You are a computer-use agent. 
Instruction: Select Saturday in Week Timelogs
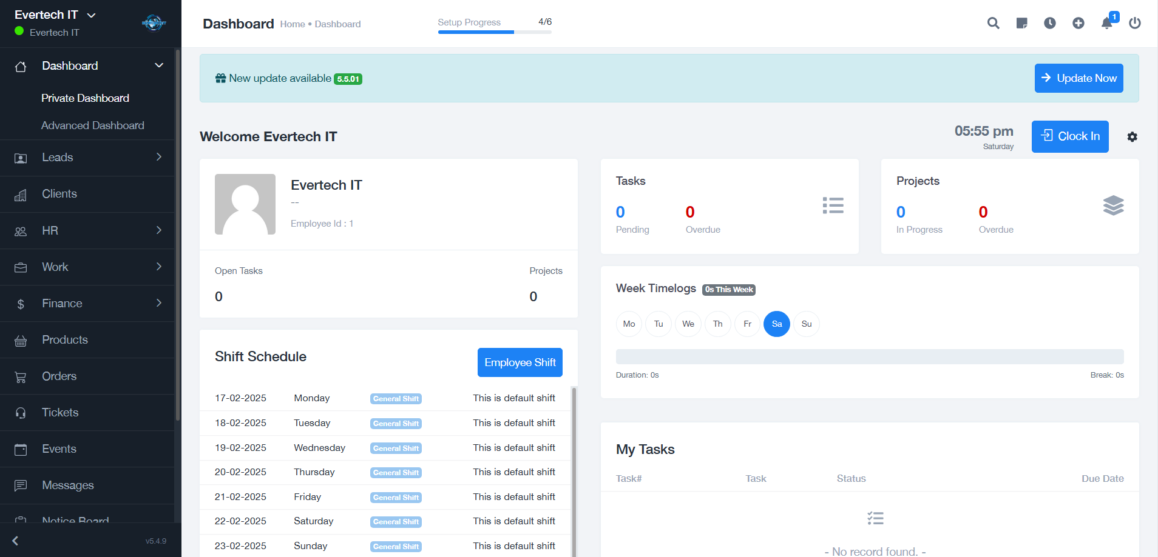point(776,324)
